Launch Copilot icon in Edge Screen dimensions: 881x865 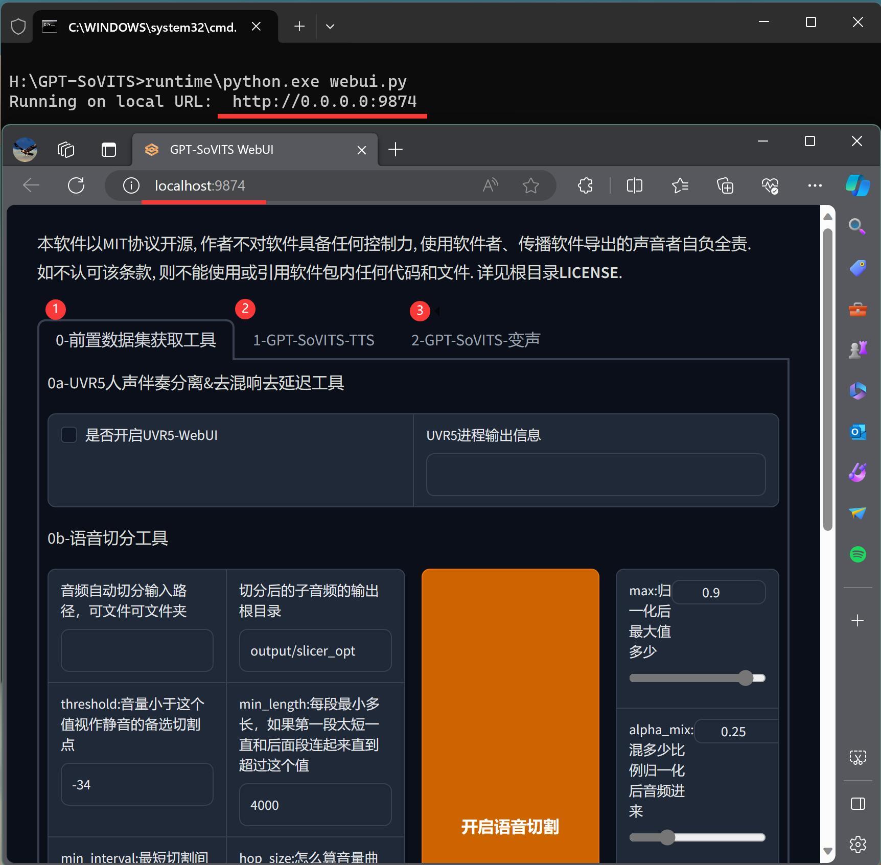click(x=858, y=185)
